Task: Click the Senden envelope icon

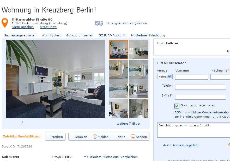Action: click(x=133, y=137)
